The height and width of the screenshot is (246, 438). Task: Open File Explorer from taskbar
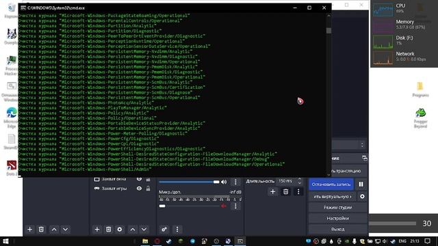[x=145, y=241]
